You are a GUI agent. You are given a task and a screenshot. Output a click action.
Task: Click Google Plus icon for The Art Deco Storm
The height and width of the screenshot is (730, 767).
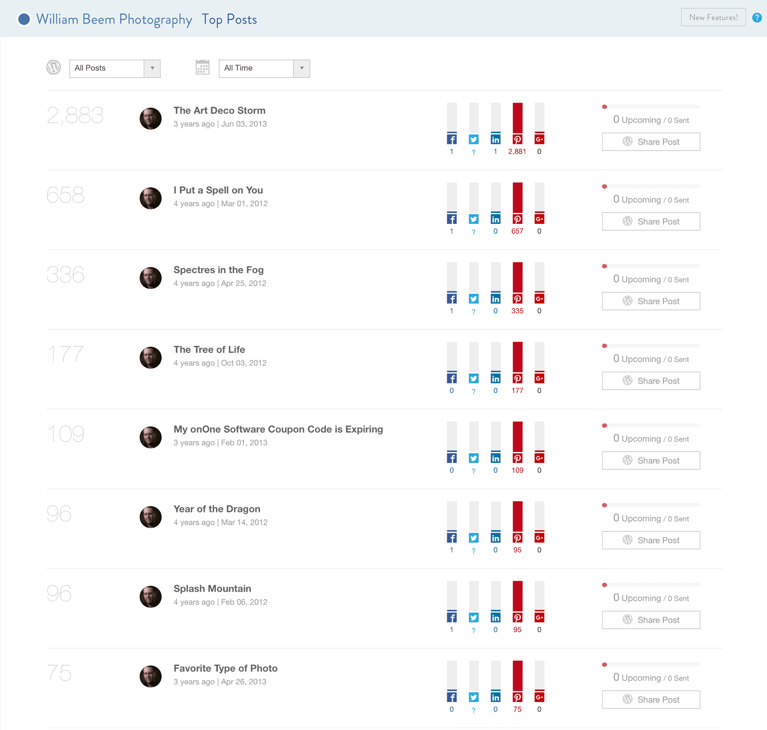click(539, 139)
